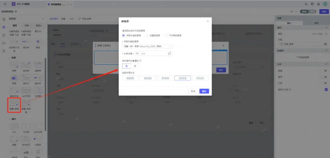This screenshot has height=158, width=330.
Task: Switch to the edit mode toggle
Action: point(304,12)
